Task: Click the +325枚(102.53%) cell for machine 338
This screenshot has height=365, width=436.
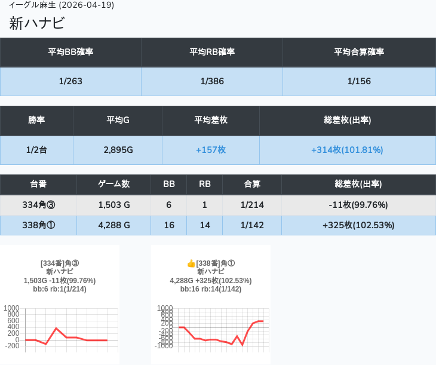Action: [358, 225]
